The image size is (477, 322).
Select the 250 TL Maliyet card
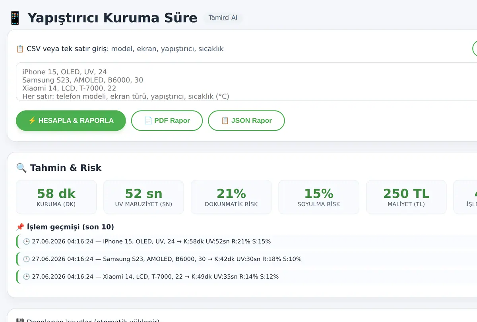click(406, 197)
